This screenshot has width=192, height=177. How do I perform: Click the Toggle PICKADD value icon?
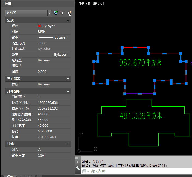click(x=56, y=13)
